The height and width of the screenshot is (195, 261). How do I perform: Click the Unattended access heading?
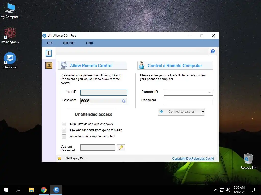pyautogui.click(x=94, y=114)
